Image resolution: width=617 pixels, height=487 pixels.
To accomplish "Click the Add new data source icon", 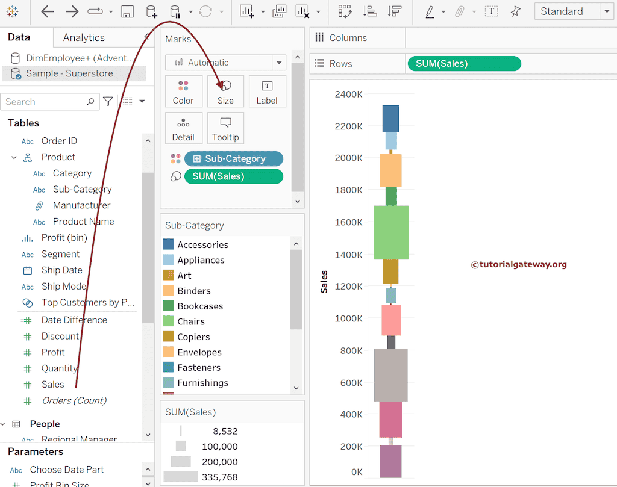I will 151,11.
